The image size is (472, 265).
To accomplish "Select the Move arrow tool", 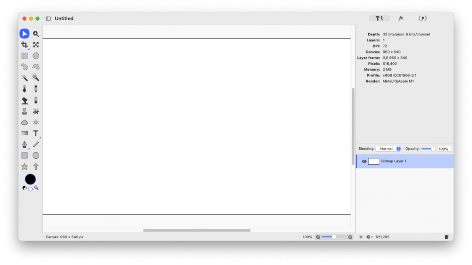I will click(24, 34).
